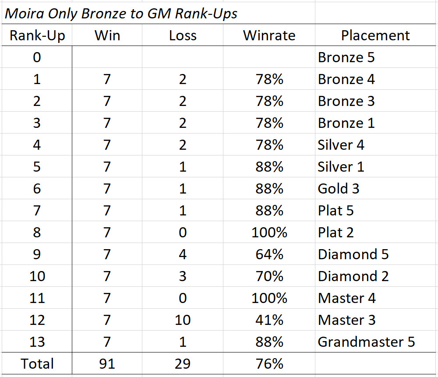Click the 'Winrate' header cell

click(x=269, y=35)
